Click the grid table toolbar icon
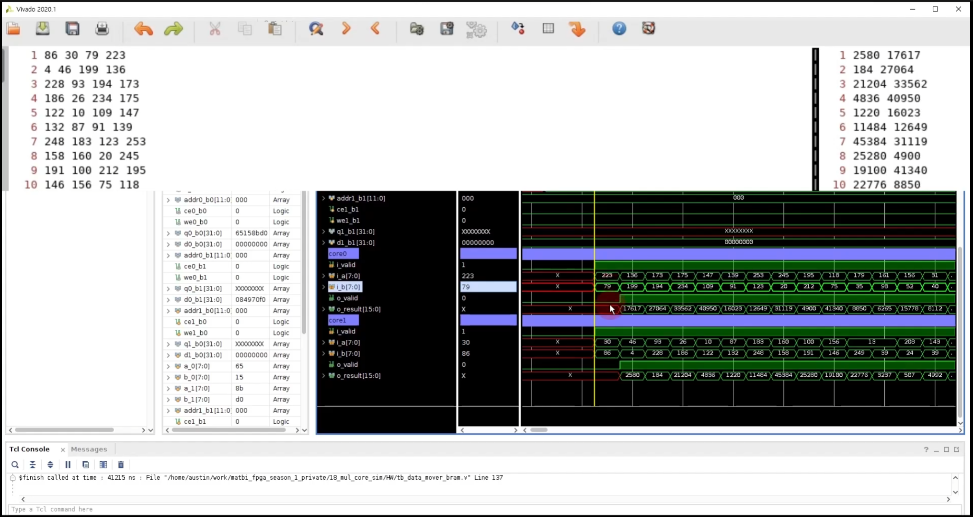The width and height of the screenshot is (973, 517). (x=548, y=29)
